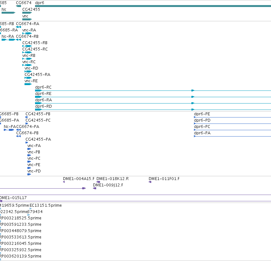Open the dpr6-RA transcript label
This screenshot has width=271, height=261.
[43, 100]
